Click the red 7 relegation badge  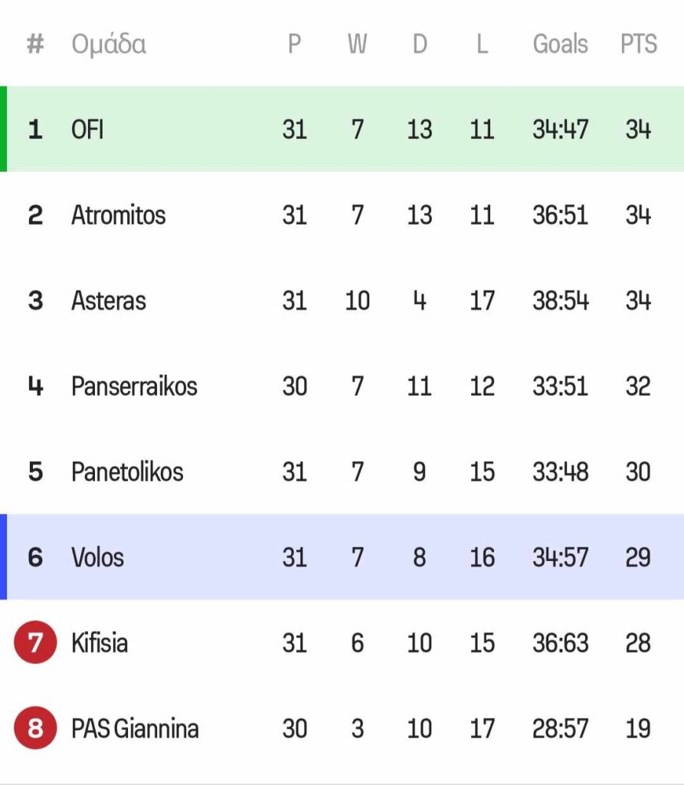pyautogui.click(x=35, y=642)
